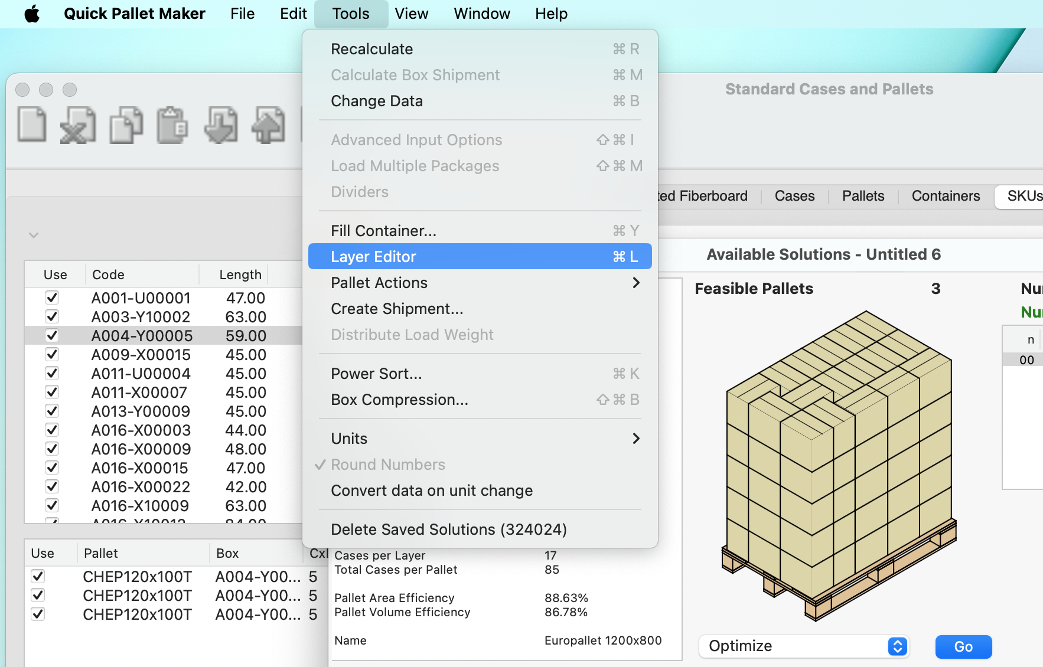Toggle Use checkbox for A016-X00022

52,486
